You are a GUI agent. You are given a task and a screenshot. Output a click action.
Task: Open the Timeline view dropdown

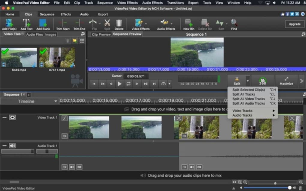click(x=29, y=101)
